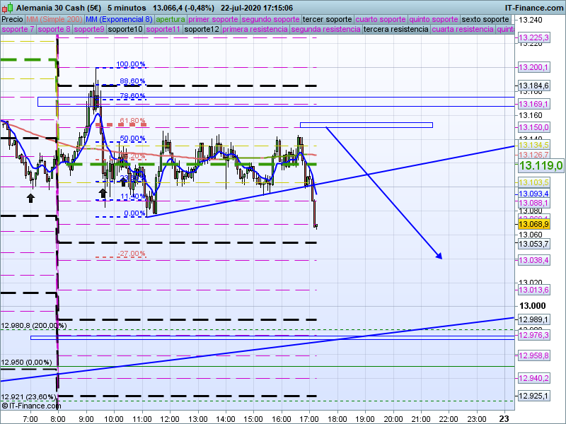Image resolution: width=566 pixels, height=424 pixels.
Task: Select the primer soporte label
Action: (x=214, y=19)
